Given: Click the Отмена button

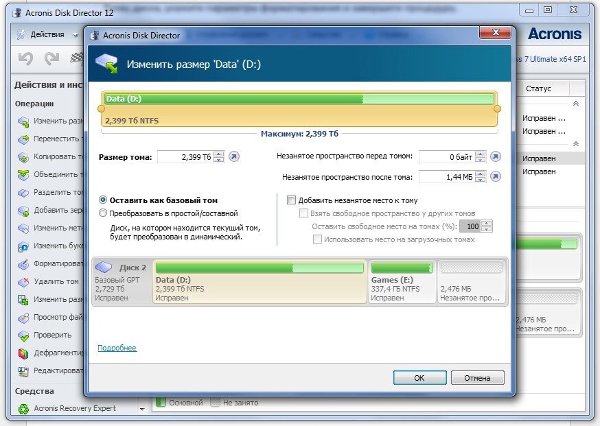Looking at the screenshot, I should point(478,378).
